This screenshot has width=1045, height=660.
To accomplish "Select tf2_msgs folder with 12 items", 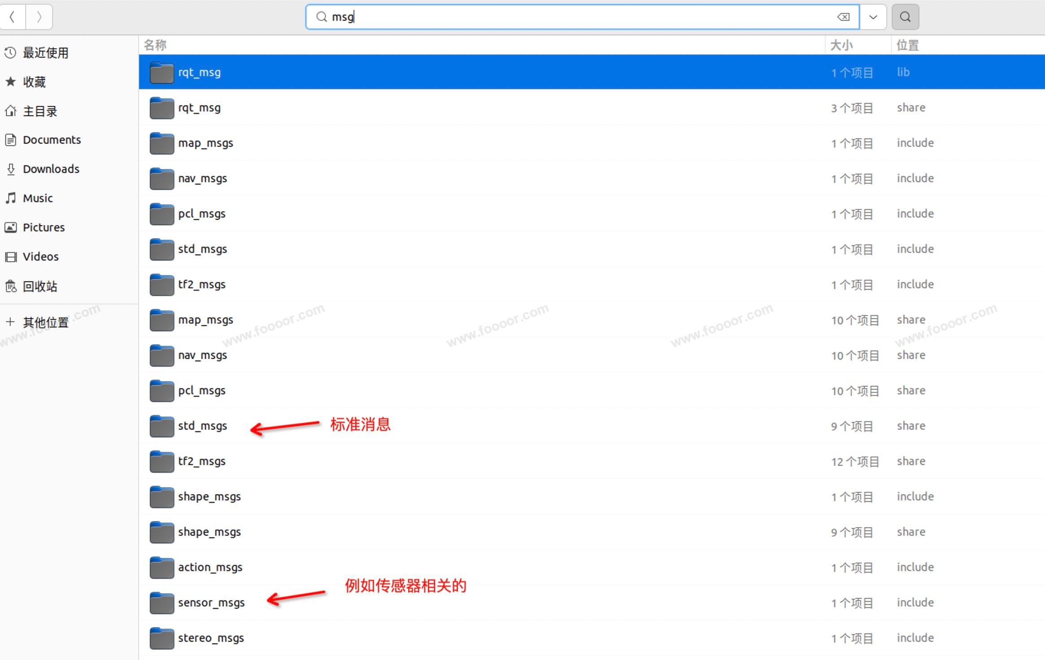I will tap(202, 461).
